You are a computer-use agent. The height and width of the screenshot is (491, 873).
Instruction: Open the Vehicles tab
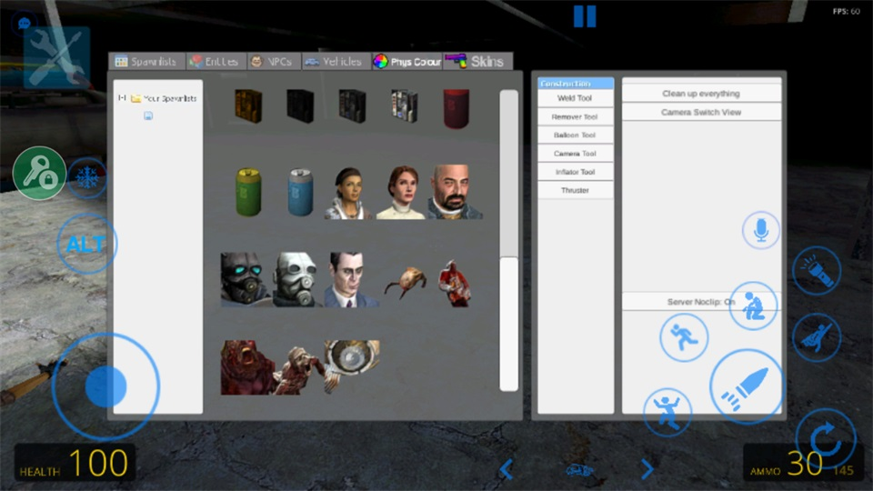336,61
